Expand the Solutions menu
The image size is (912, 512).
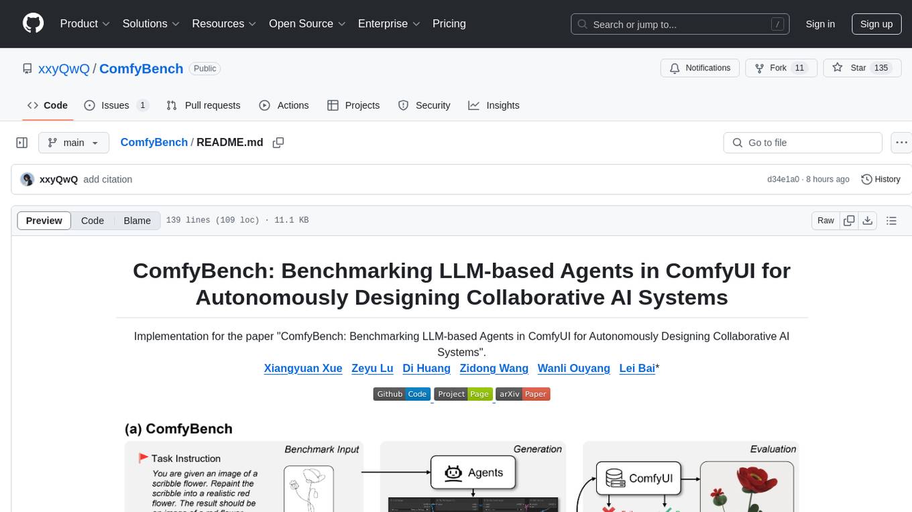tap(151, 23)
